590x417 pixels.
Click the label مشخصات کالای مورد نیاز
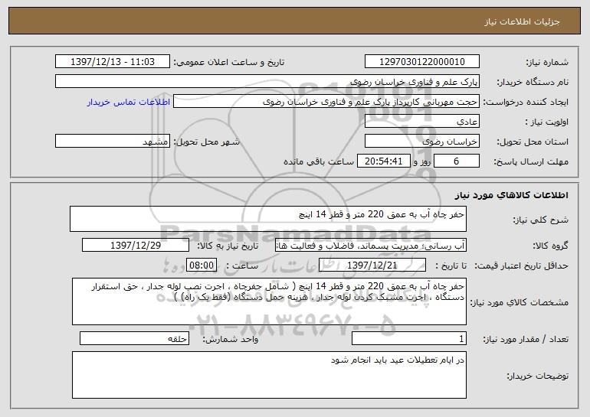(520, 302)
